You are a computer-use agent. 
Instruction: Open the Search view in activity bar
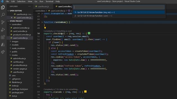pyautogui.click(x=3, y=15)
